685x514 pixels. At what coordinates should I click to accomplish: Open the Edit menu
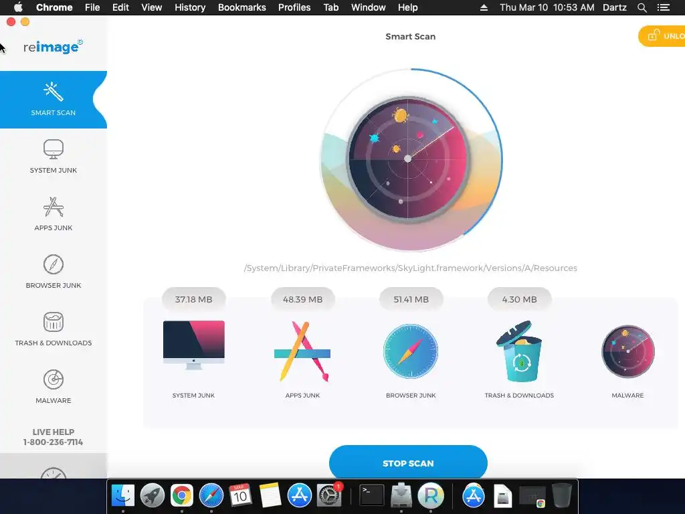120,7
